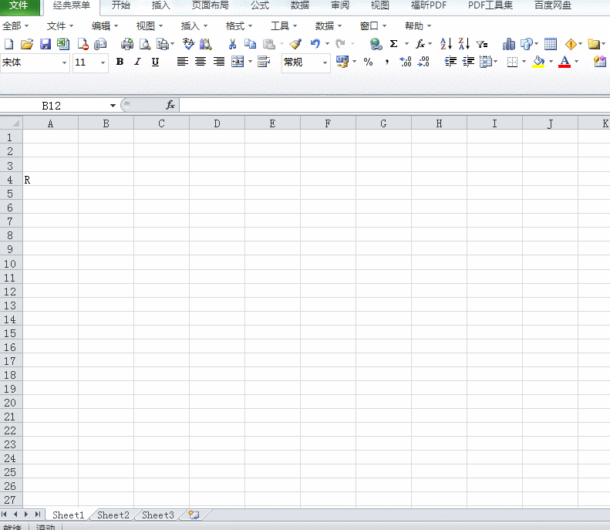The image size is (610, 530).
Task: Paste using the clipboard icon
Action: pos(269,44)
